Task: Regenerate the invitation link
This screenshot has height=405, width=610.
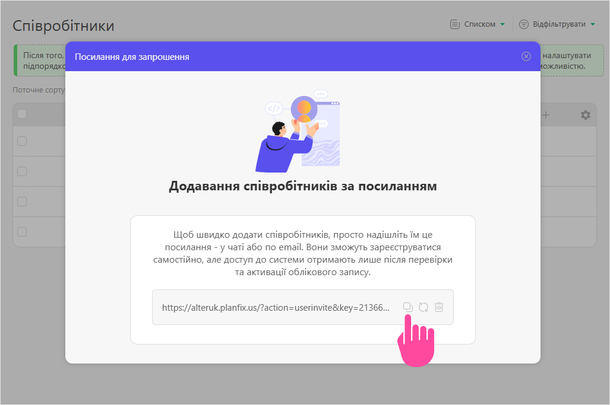Action: (423, 307)
